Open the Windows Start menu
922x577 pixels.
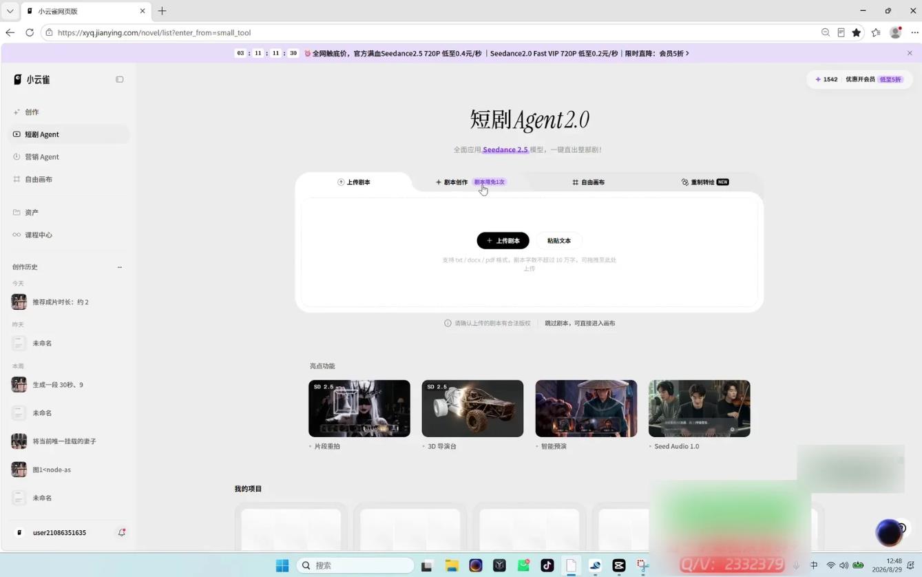click(x=282, y=565)
